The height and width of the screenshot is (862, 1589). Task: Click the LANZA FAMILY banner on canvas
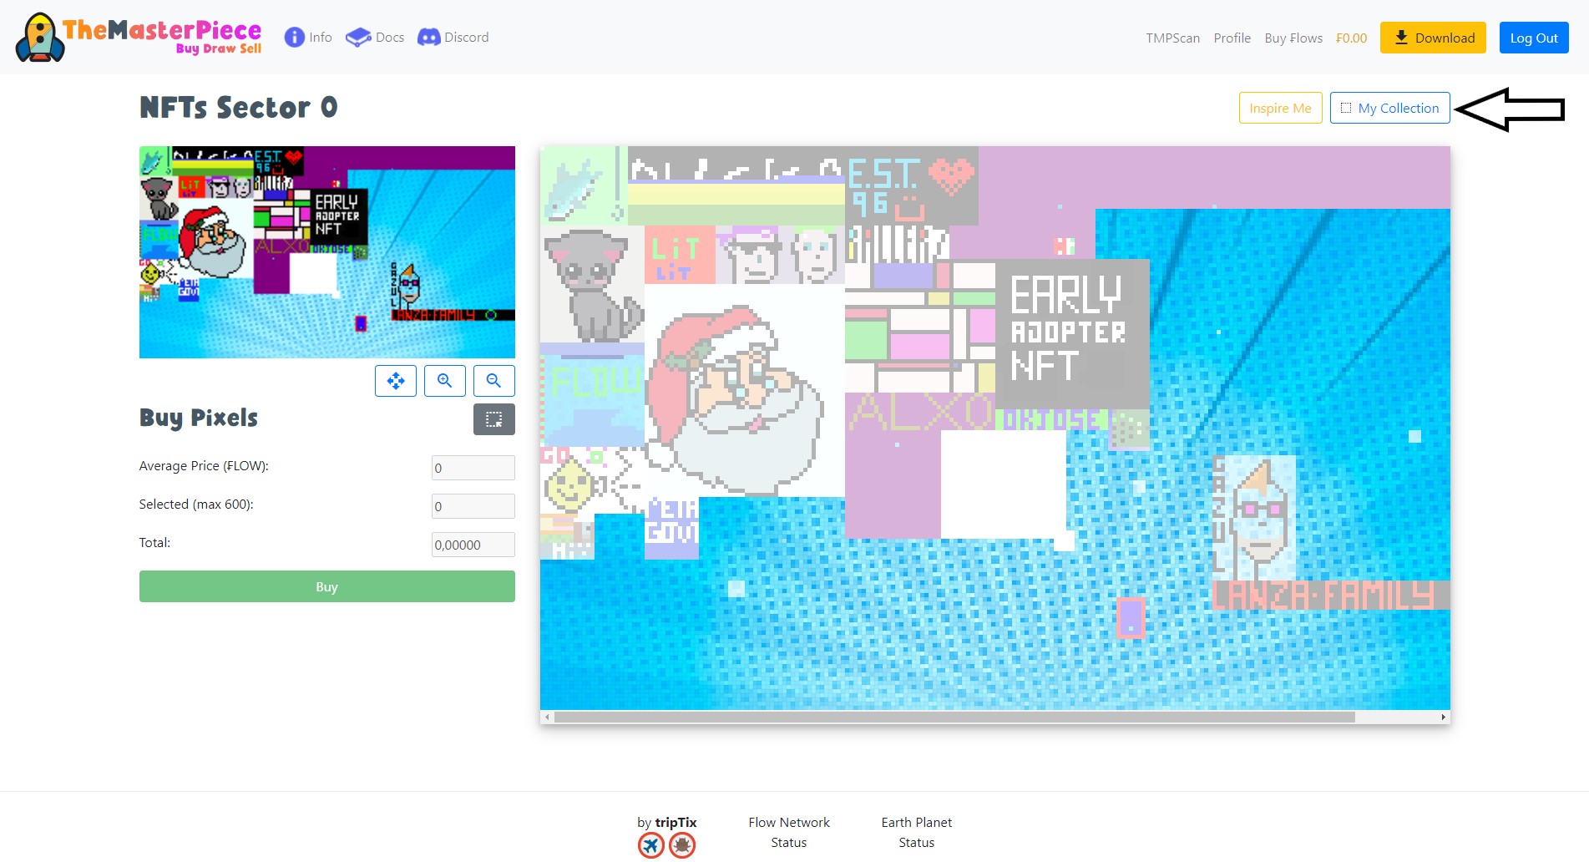[x=1331, y=595]
